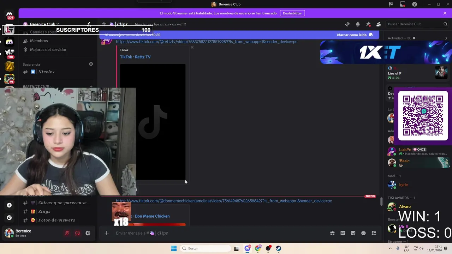Expand the Berenice Club server dropdown
Image resolution: width=452 pixels, height=254 pixels.
coord(44,24)
